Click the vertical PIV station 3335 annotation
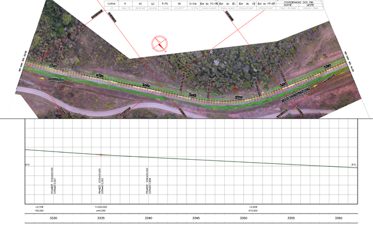373x237 pixels. pos(101,182)
